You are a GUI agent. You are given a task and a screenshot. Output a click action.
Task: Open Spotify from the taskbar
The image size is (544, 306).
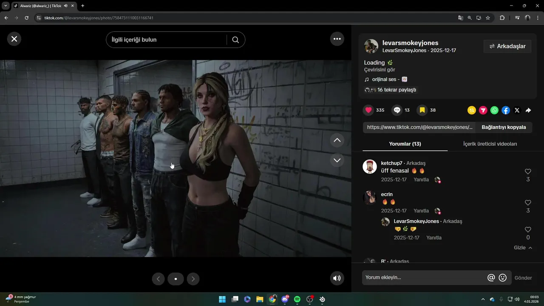(297, 299)
